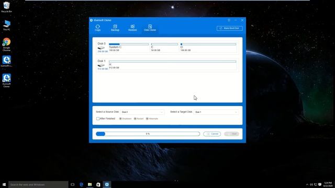
Task: Select the D: partition on Disk 0
Action: click(x=208, y=48)
